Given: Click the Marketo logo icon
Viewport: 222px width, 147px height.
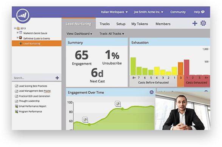Looking at the screenshot, I should coord(23,15).
